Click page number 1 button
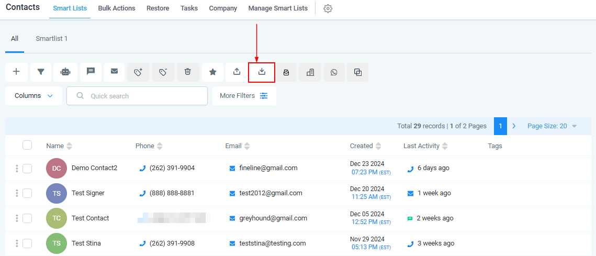Image resolution: width=596 pixels, height=256 pixels. [x=501, y=126]
